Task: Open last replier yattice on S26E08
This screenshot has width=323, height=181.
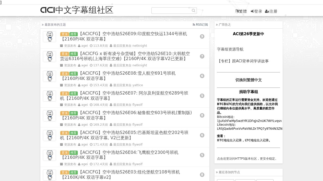Action: 138,85
